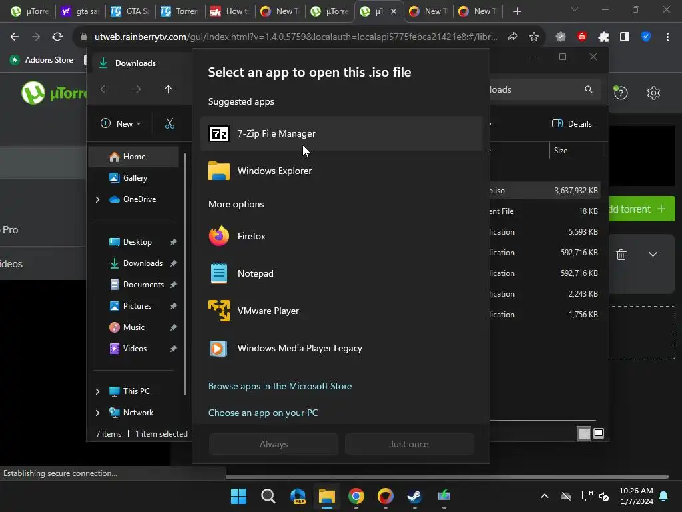Navigate back in File Explorer

105,89
